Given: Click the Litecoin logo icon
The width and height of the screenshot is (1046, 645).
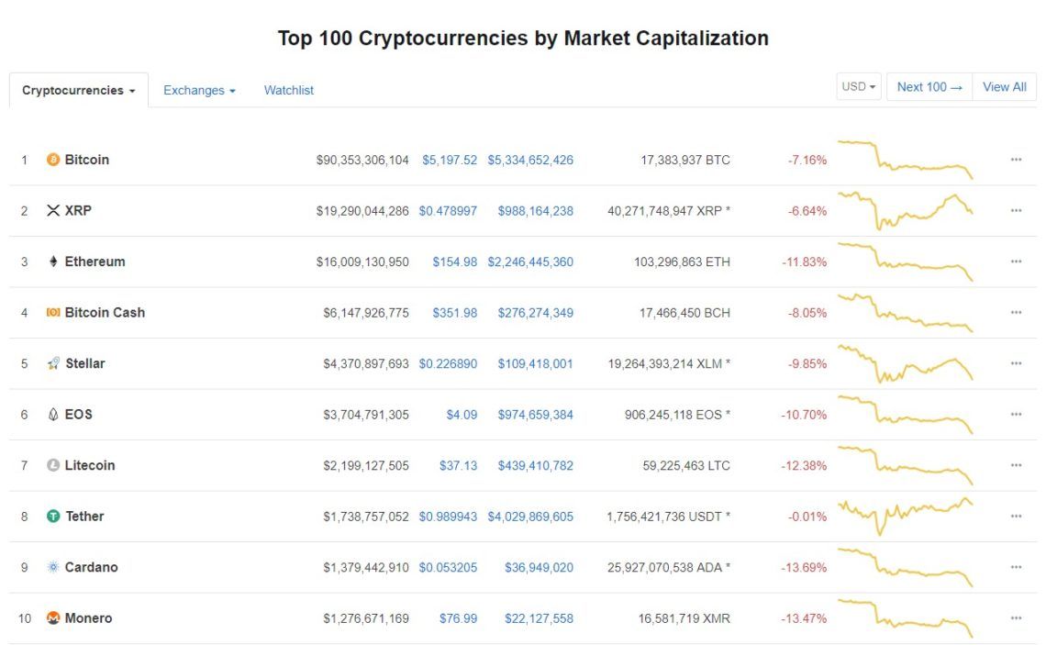Looking at the screenshot, I should coord(53,465).
